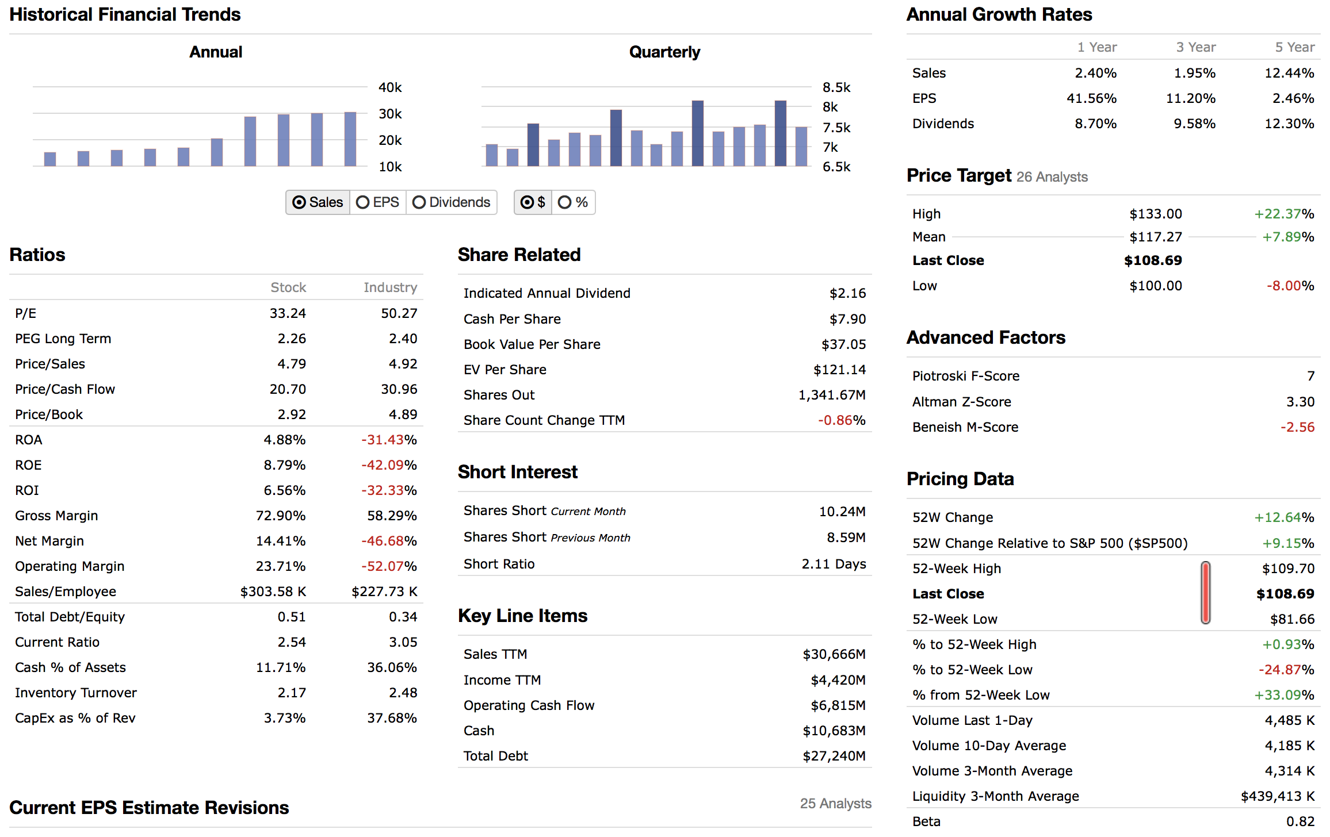1330x837 pixels.
Task: Click the Industry column header in Ratios
Action: click(390, 287)
